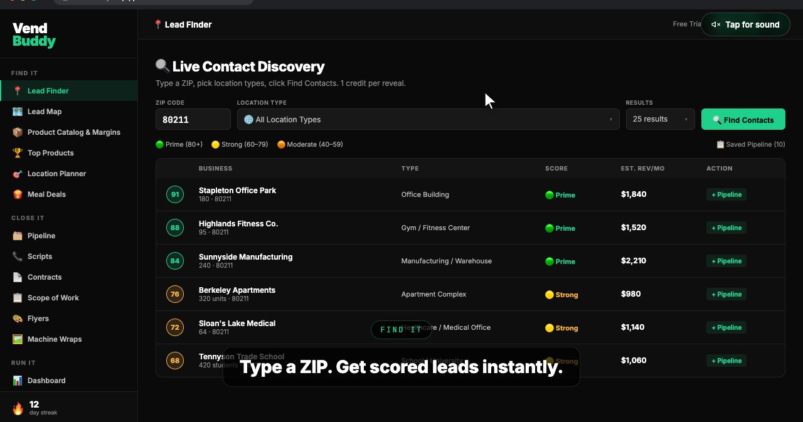Open Contracts page

pyautogui.click(x=69, y=277)
